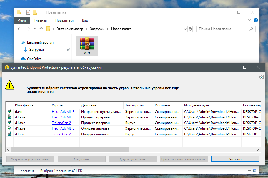The height and width of the screenshot is (178, 268).
Task: Click the scroll right arrow of results table
Action: coord(258,150)
